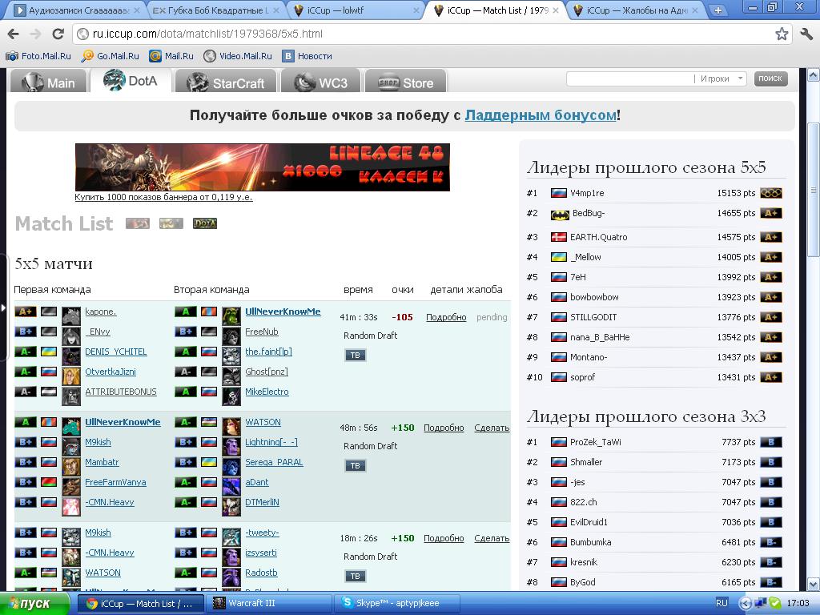Select the first game filter icon beside Match List
This screenshot has height=615, width=820.
coord(138,224)
